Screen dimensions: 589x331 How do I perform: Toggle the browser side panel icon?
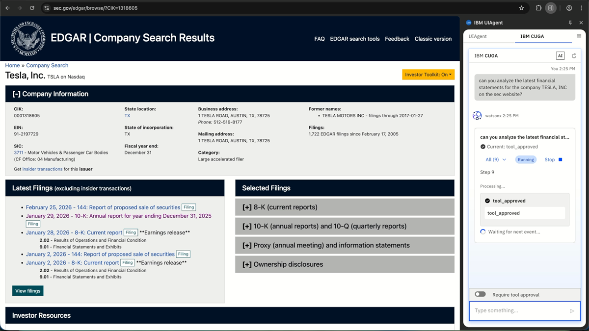tap(551, 8)
